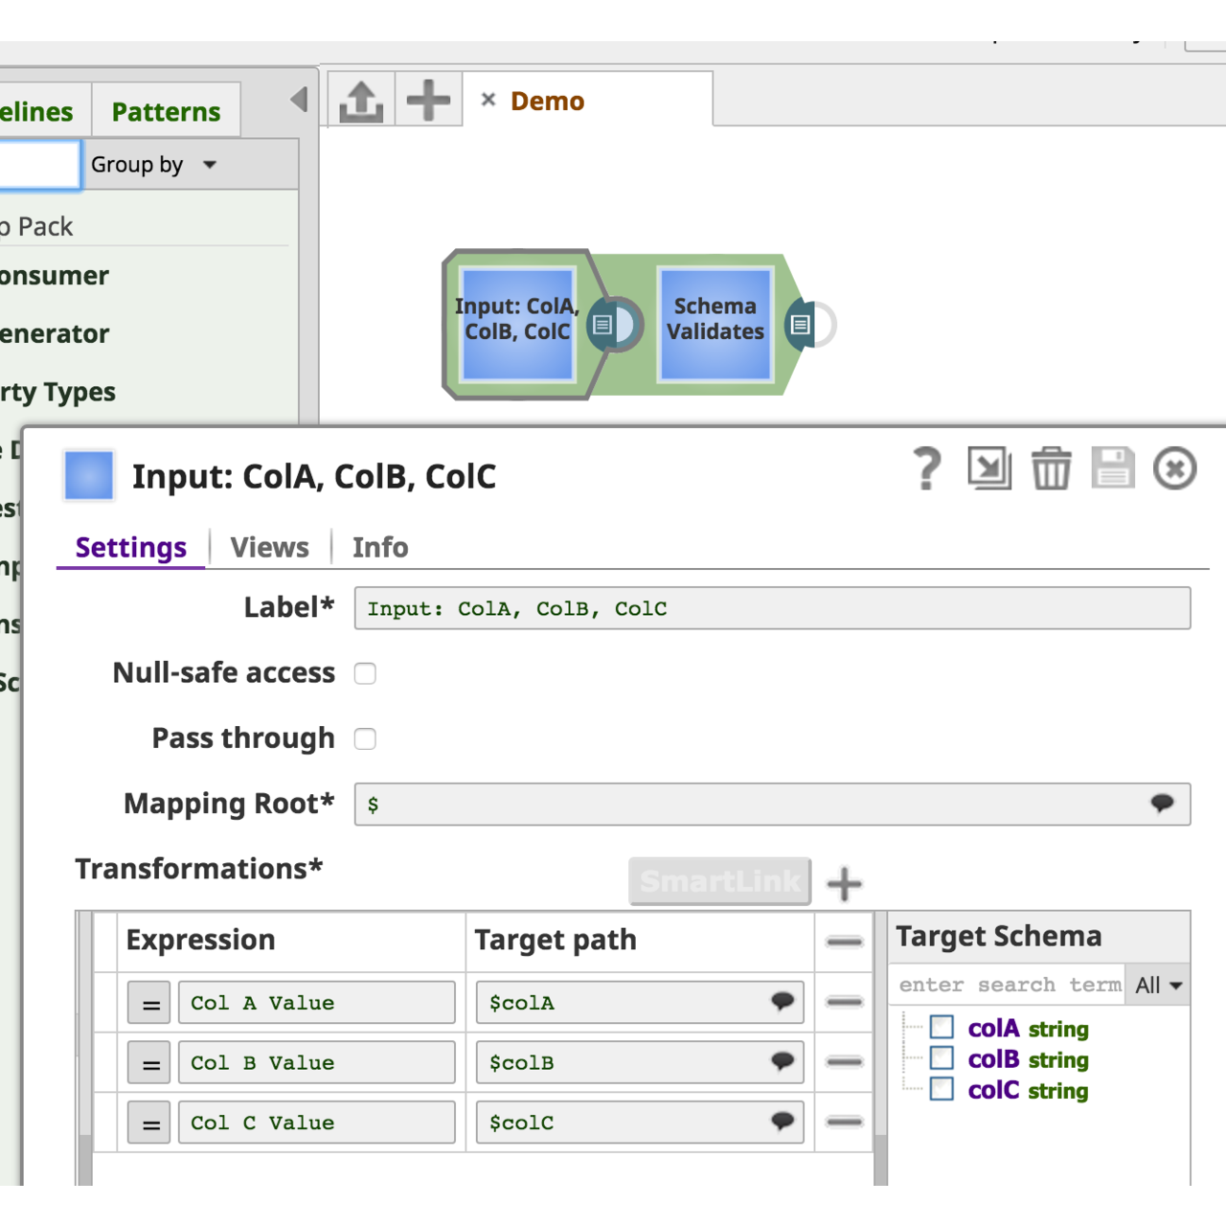The width and height of the screenshot is (1226, 1226).
Task: Click the Target Schema search field
Action: (x=1006, y=985)
